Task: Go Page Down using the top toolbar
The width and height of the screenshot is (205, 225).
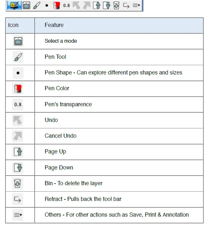Action: [106, 5]
